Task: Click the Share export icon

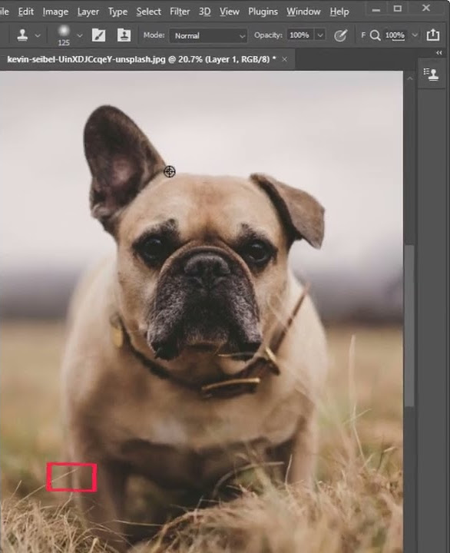Action: click(433, 35)
